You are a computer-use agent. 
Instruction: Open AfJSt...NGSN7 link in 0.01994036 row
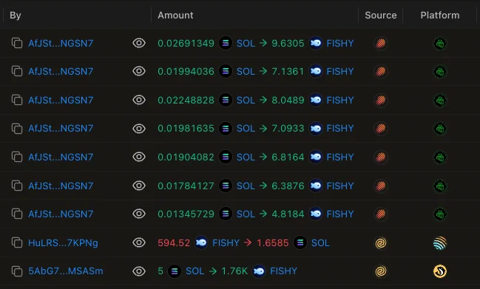point(61,72)
